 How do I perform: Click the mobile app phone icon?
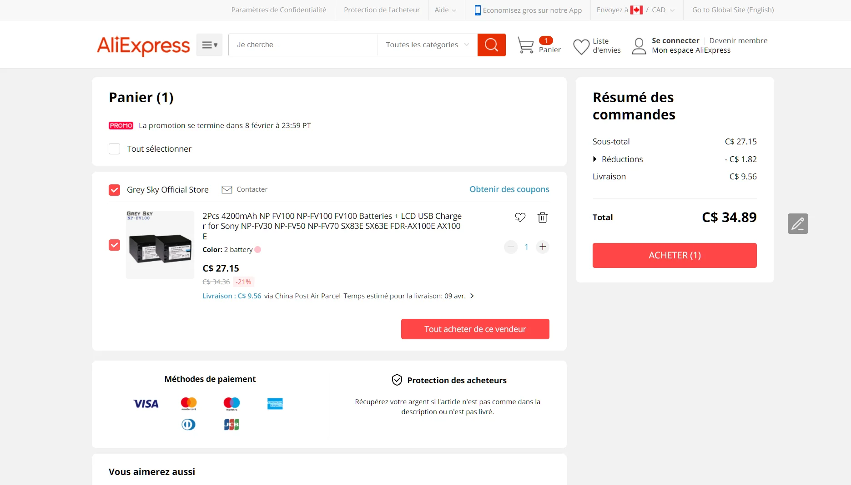click(x=478, y=10)
